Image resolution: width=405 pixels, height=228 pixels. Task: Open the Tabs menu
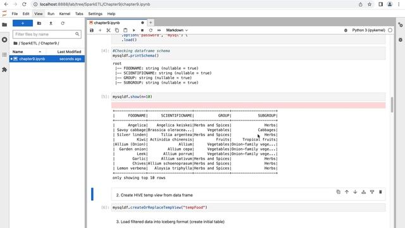79,14
